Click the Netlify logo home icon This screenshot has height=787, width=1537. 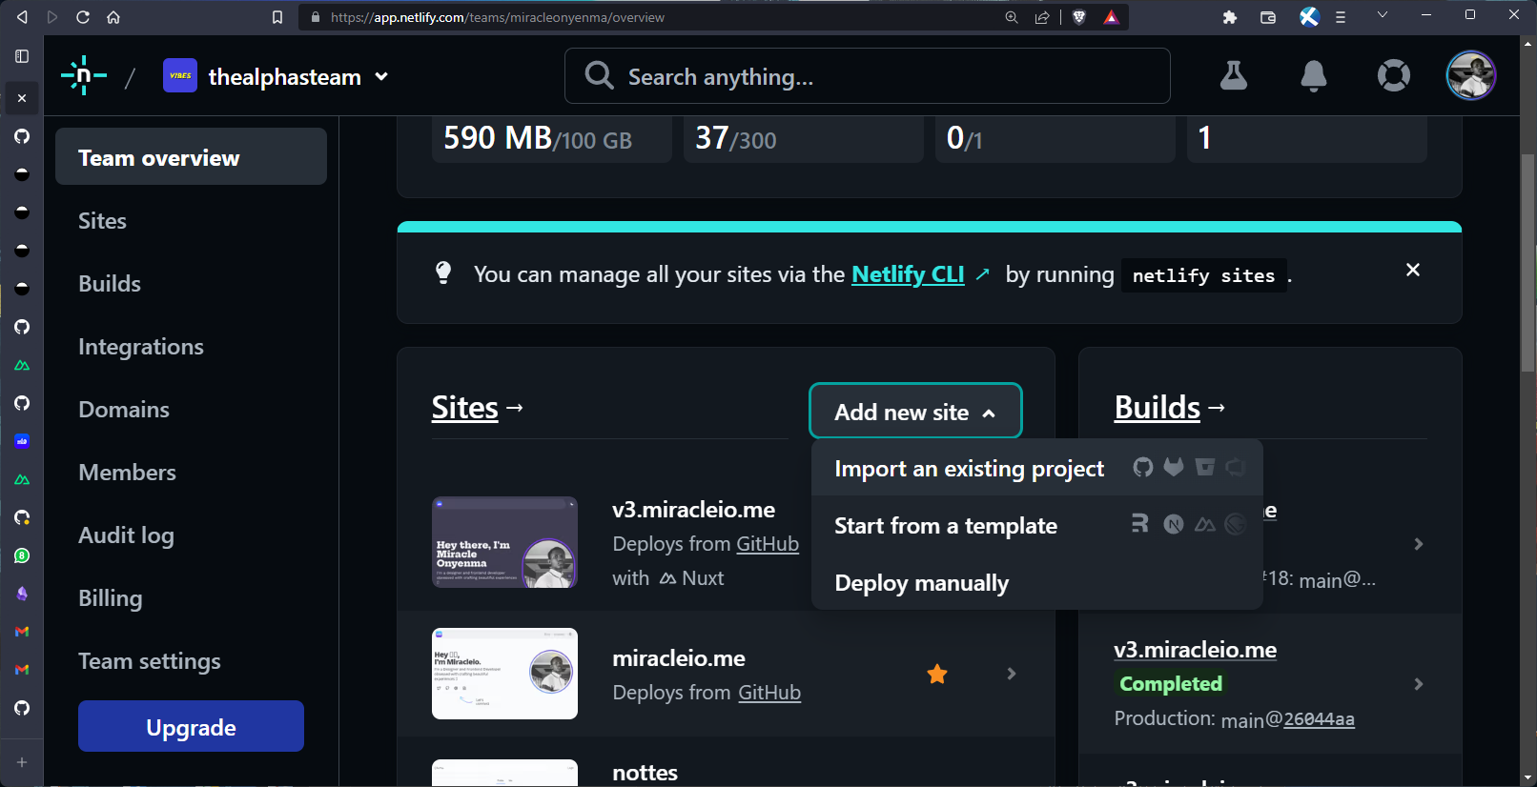click(x=84, y=75)
